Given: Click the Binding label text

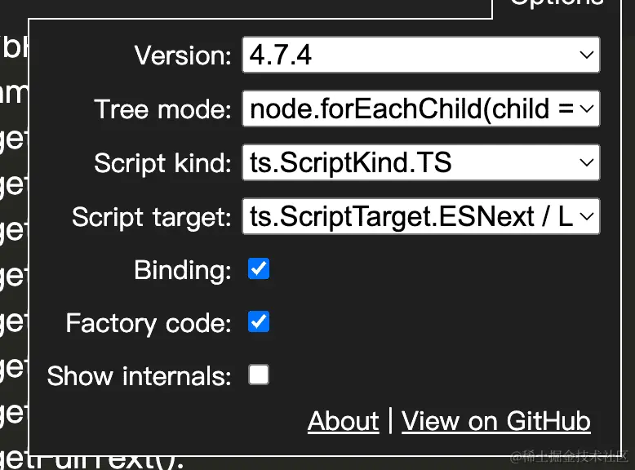Looking at the screenshot, I should click(183, 270).
